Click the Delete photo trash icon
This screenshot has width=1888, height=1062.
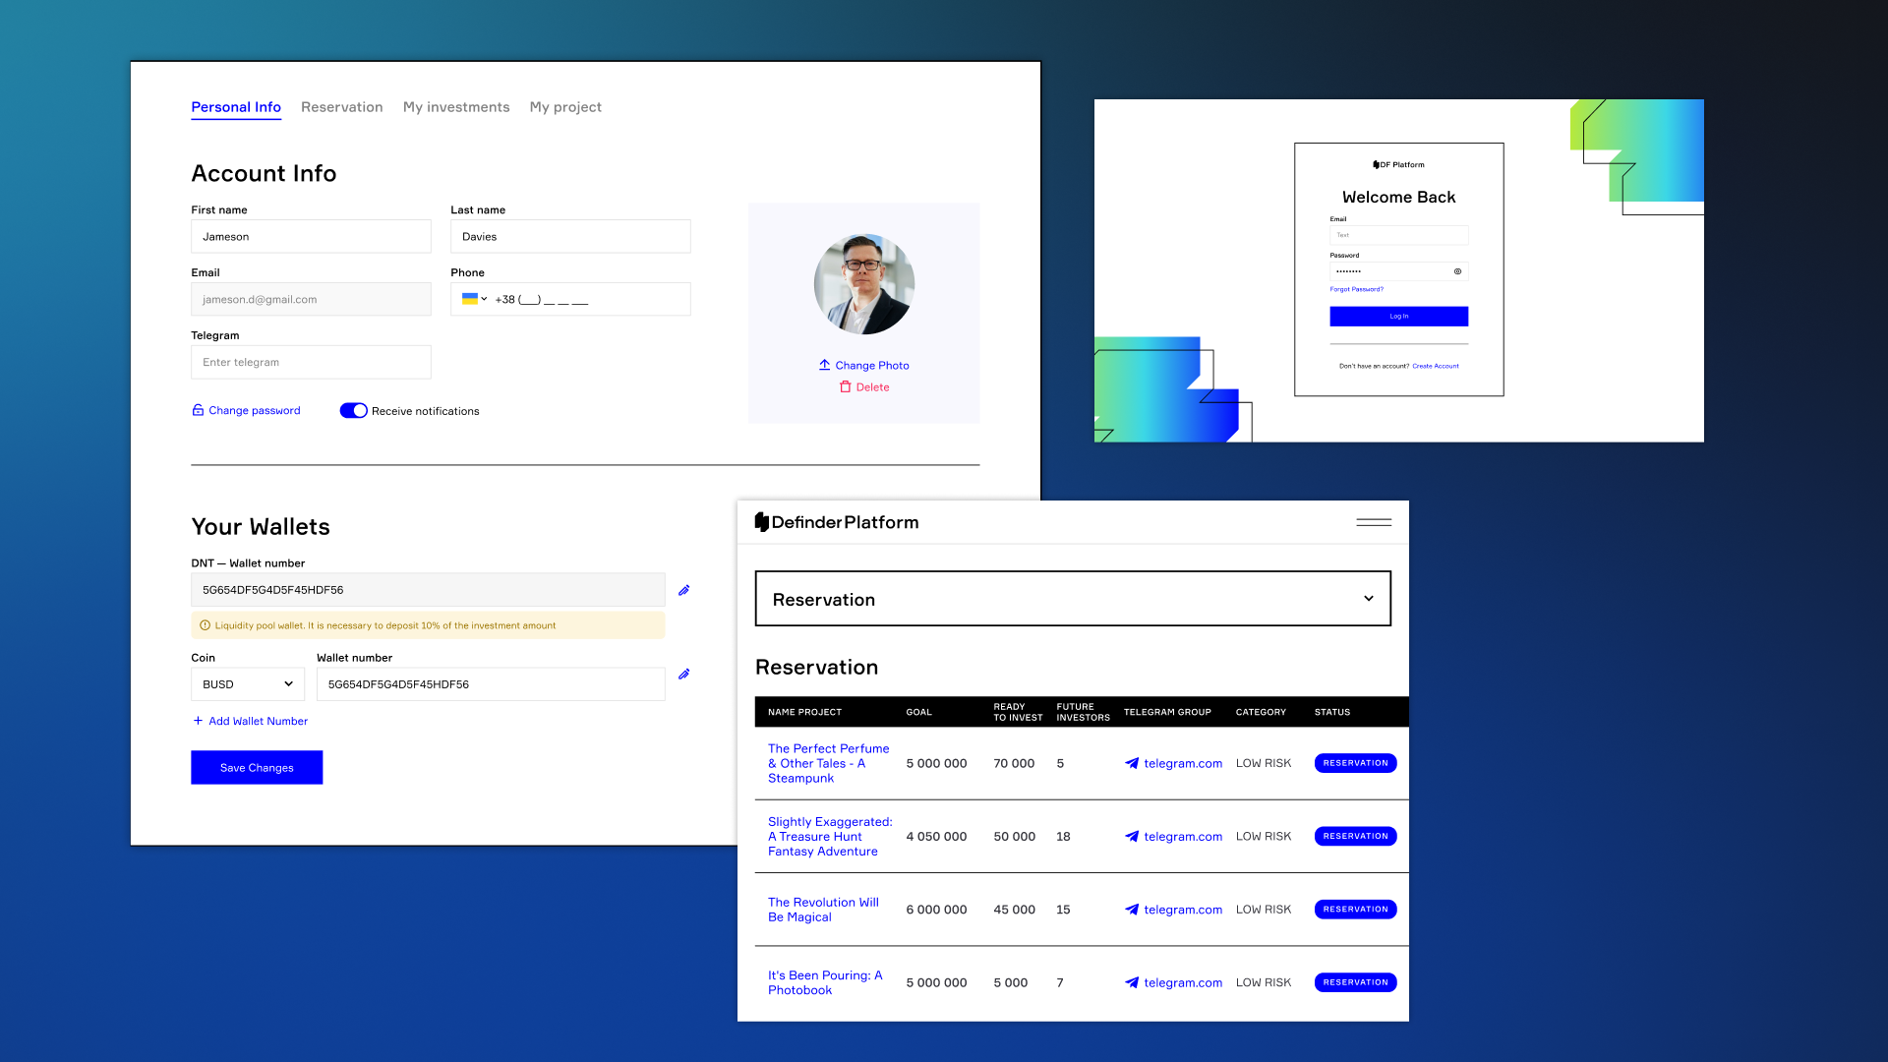pyautogui.click(x=847, y=386)
